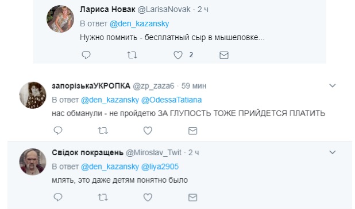Retweet Свідок покращень's tweet
This screenshot has width=355, height=209.
(x=103, y=198)
